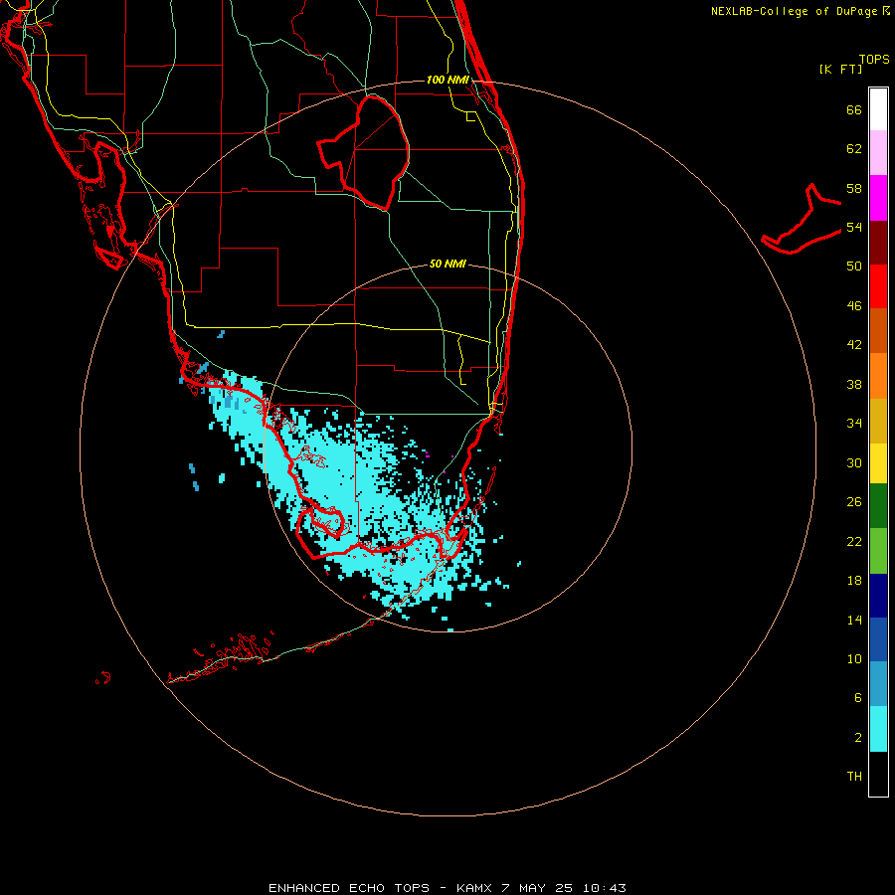Click the '[K FT]' units label
This screenshot has height=895, width=895.
(840, 69)
